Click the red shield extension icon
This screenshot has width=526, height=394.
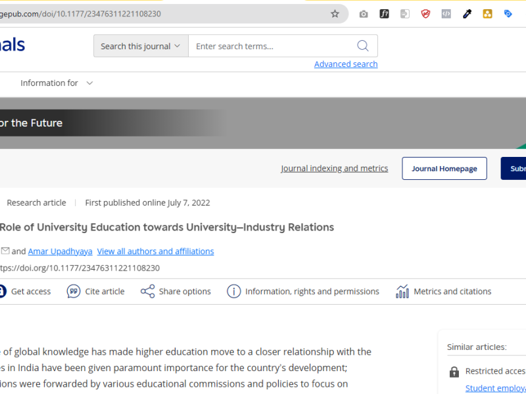point(425,14)
